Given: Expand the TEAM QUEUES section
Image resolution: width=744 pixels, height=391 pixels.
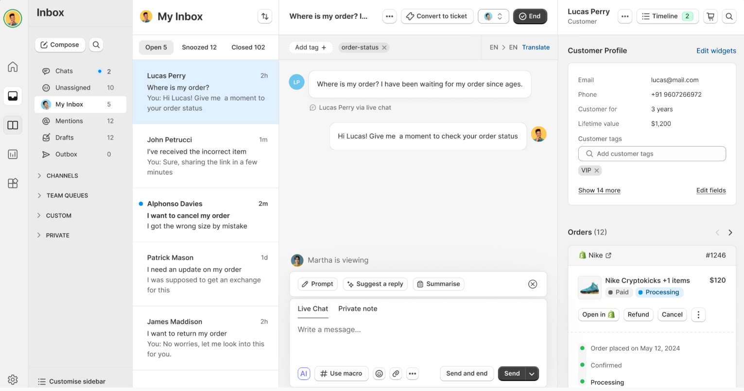Looking at the screenshot, I should tap(63, 196).
